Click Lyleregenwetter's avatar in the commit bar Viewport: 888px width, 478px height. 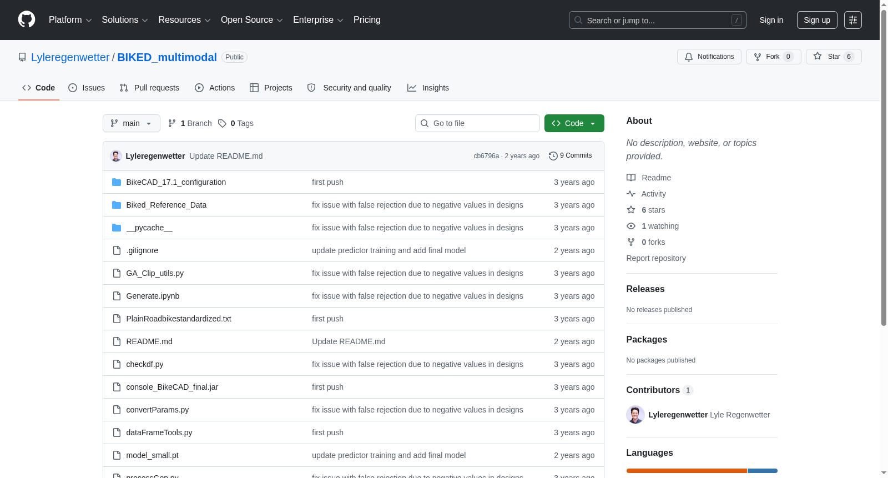click(x=116, y=156)
